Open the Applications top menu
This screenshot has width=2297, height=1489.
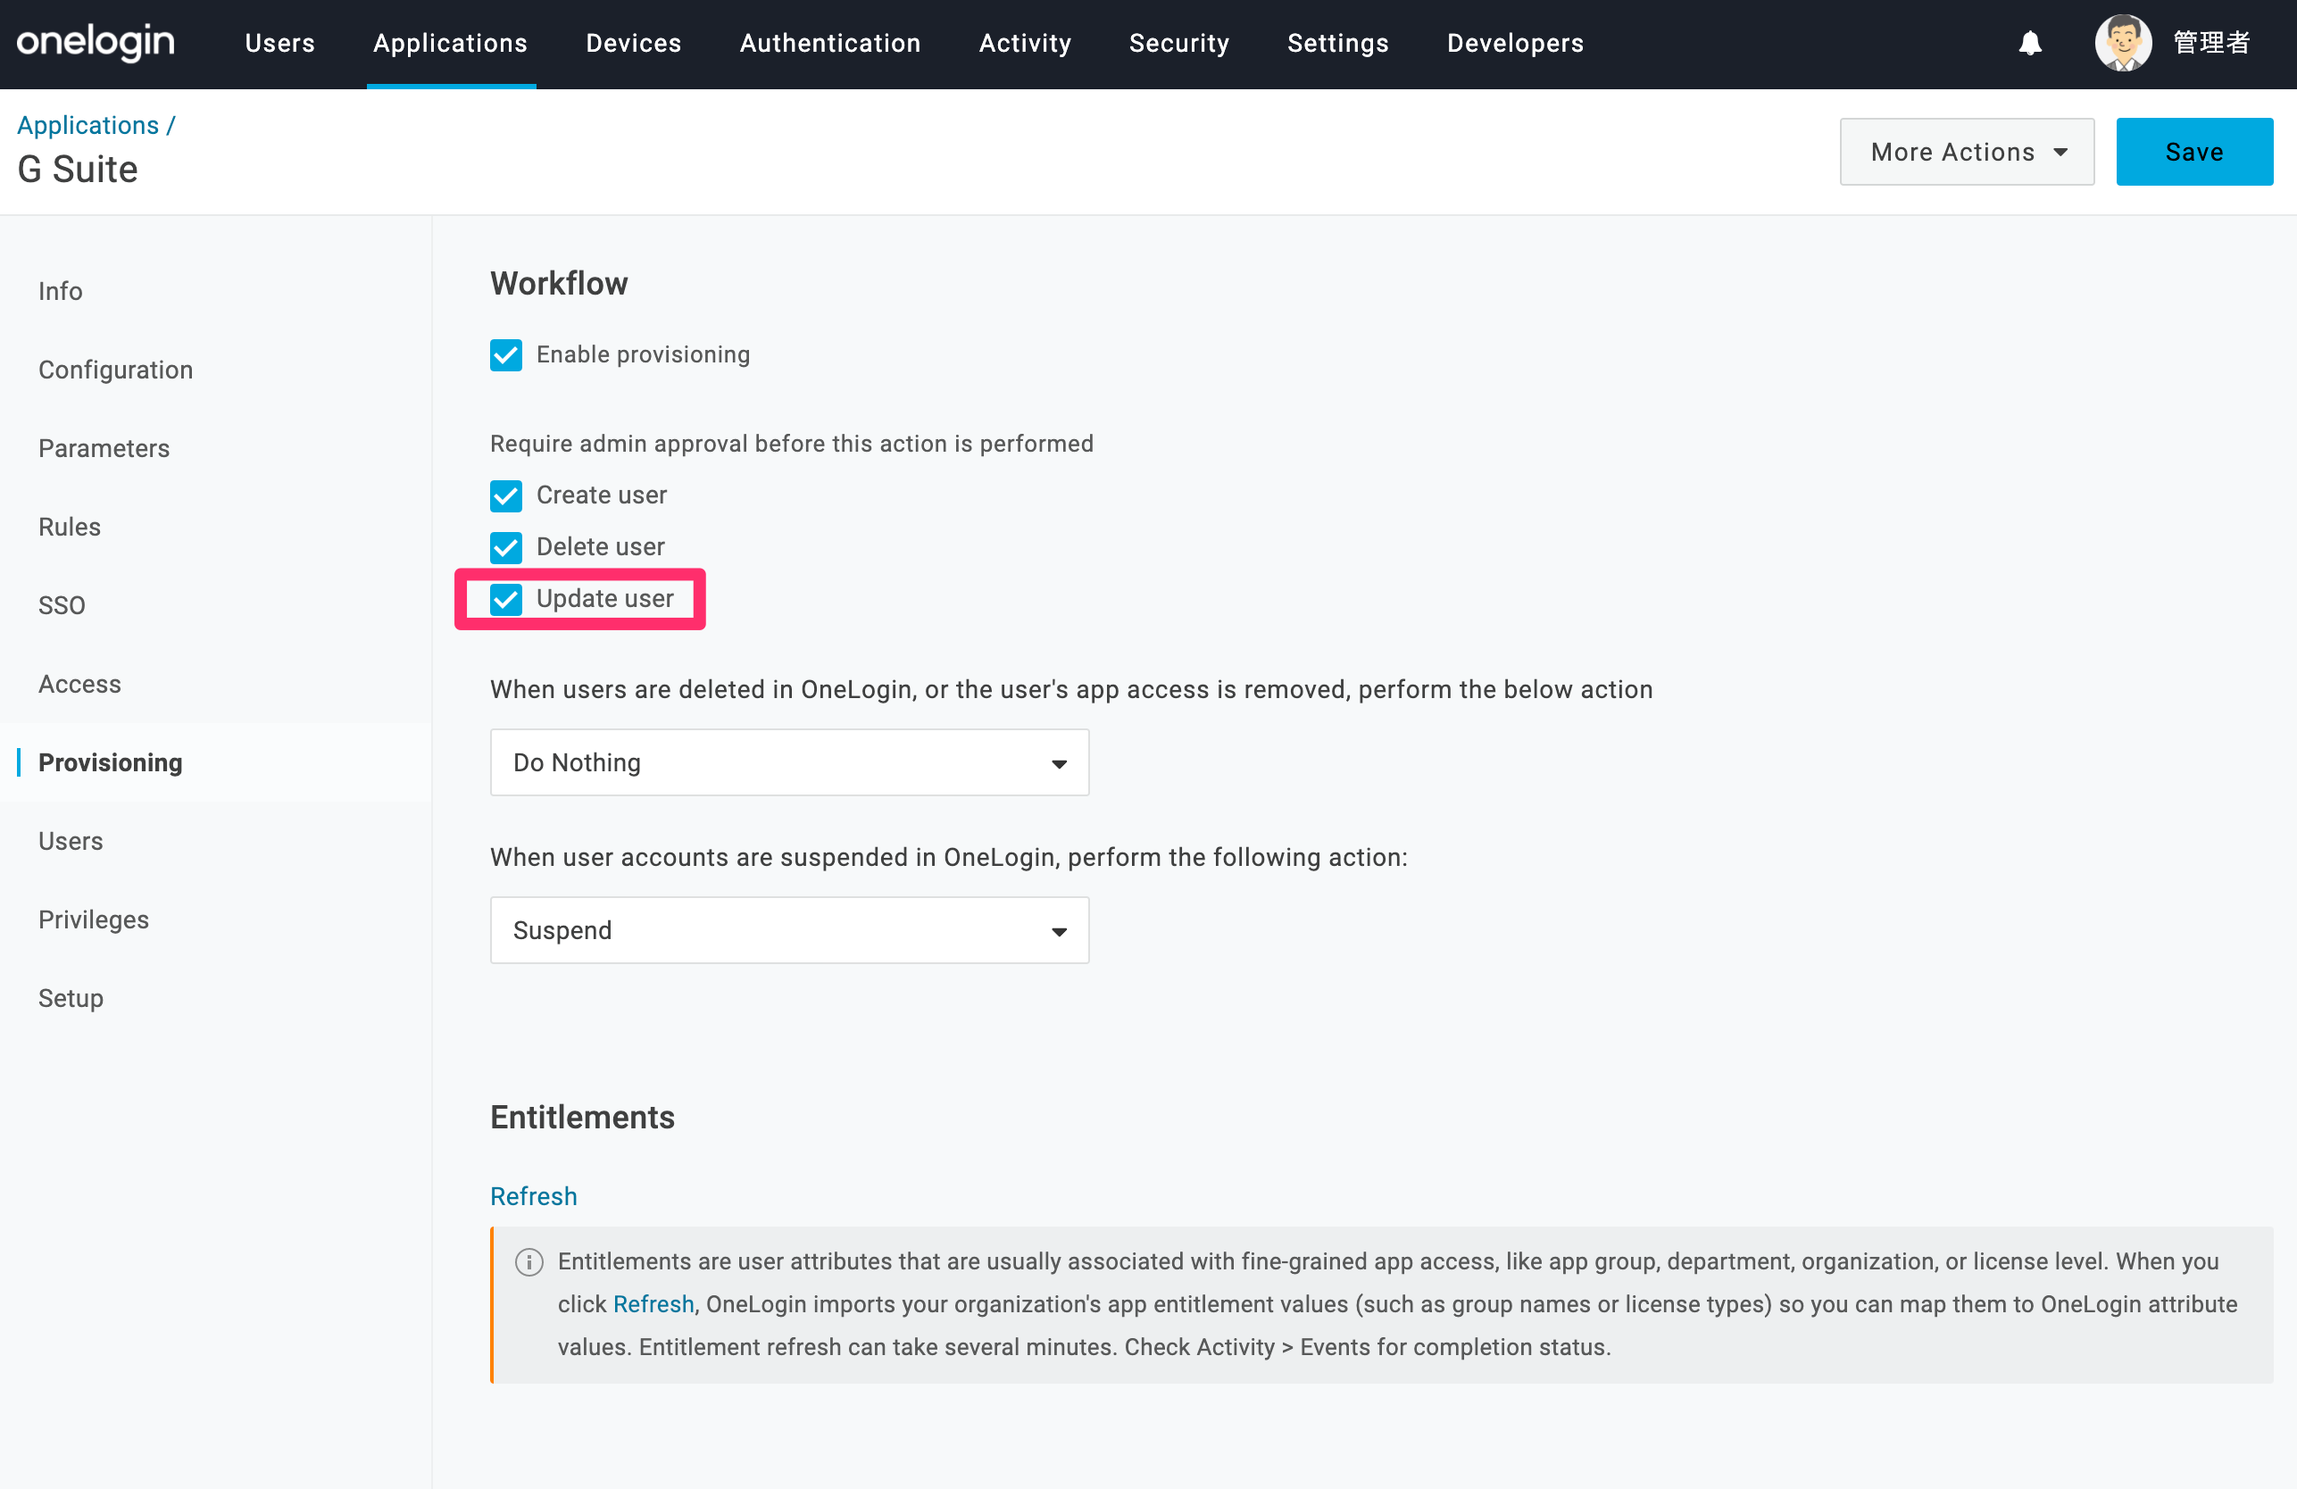coord(451,44)
